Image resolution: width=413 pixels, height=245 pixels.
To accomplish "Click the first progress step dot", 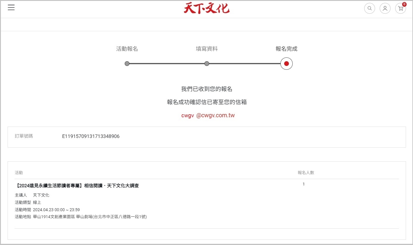I will point(127,64).
